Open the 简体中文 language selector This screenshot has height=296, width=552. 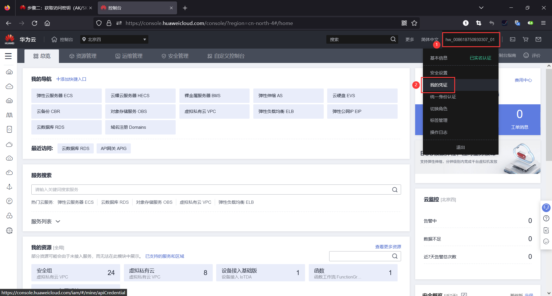pos(430,39)
